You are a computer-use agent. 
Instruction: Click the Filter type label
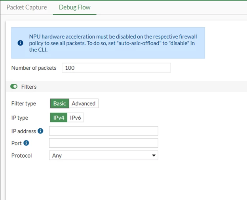point(24,103)
